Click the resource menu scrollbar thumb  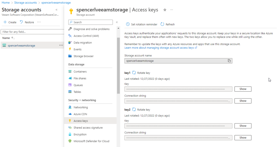point(118,66)
